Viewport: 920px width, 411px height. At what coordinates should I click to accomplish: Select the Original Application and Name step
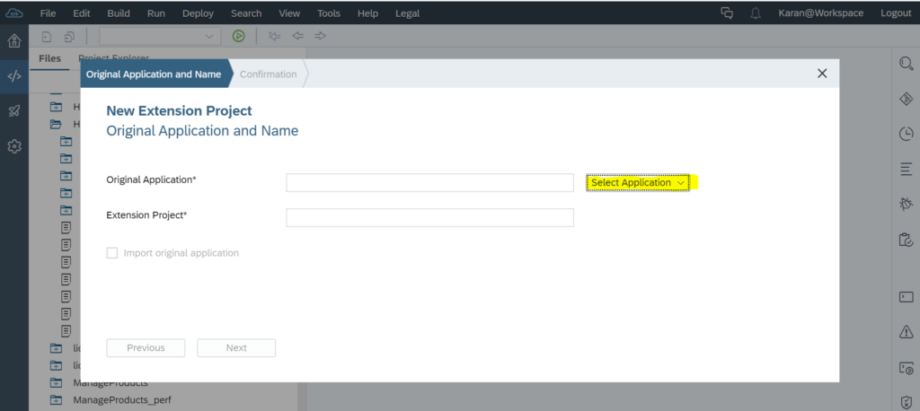pos(154,74)
